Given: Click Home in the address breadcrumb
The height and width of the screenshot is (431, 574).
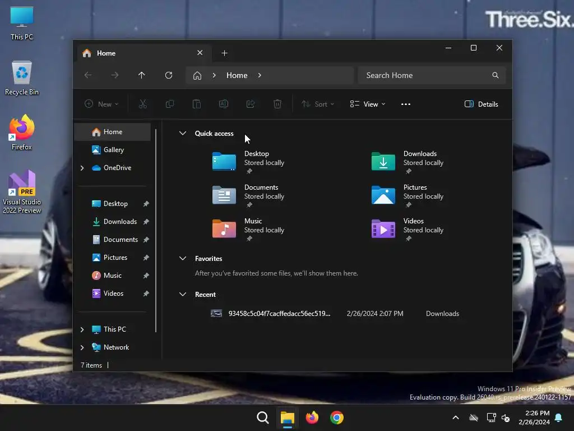Looking at the screenshot, I should [x=237, y=75].
